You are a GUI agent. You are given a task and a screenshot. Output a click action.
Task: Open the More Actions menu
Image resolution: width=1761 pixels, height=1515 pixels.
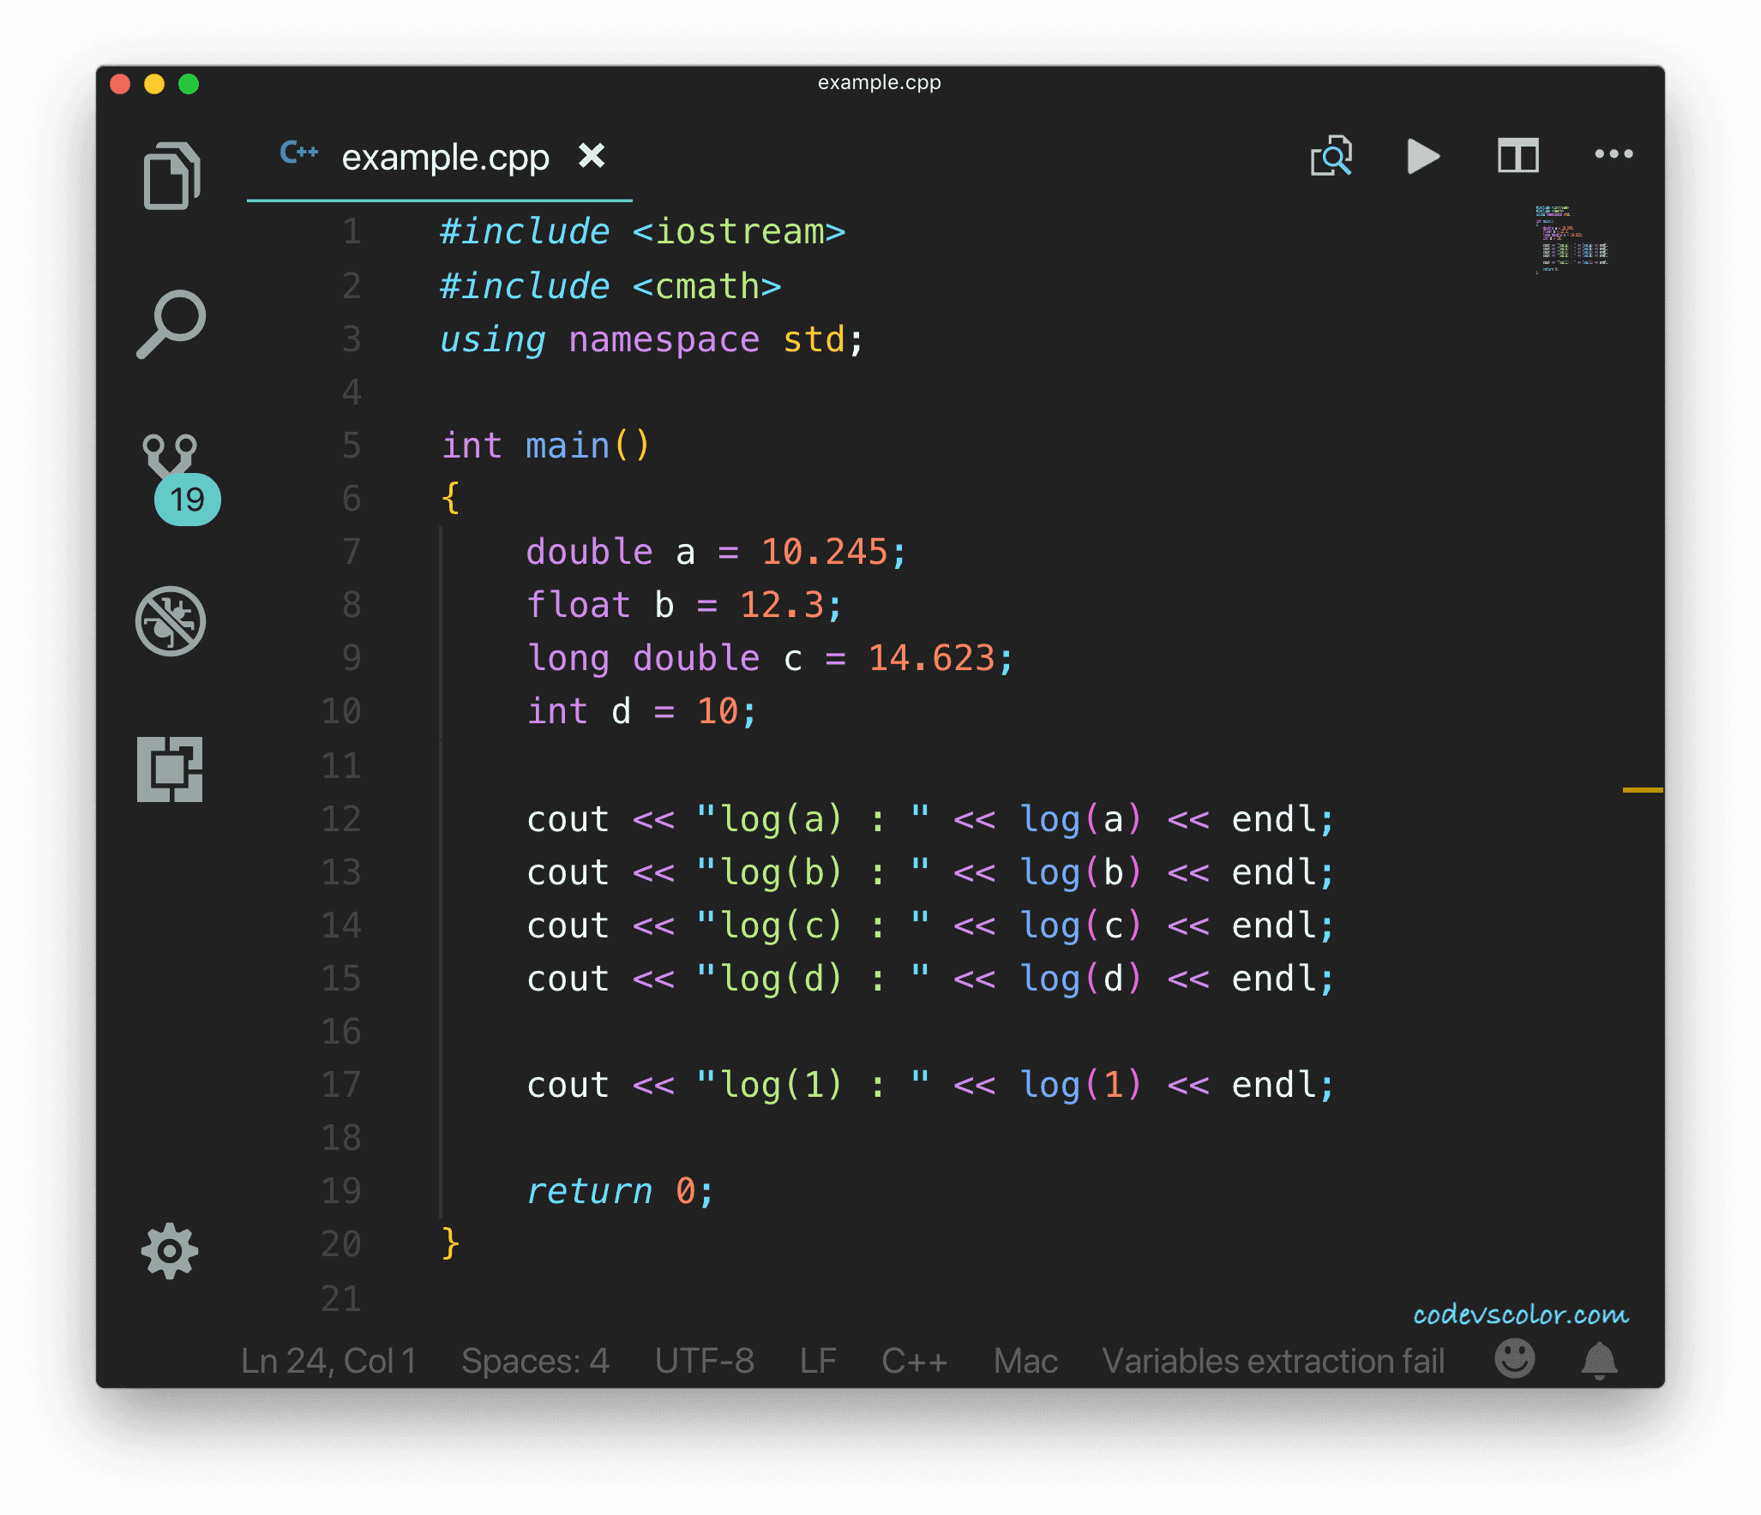1613,154
